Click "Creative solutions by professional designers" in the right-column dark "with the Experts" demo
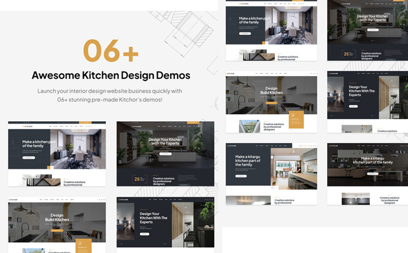408x253 pixels. (x=371, y=56)
